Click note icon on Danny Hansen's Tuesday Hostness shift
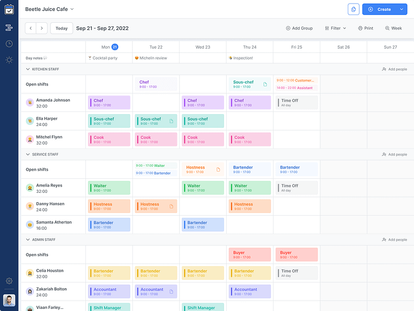The image size is (414, 311). pyautogui.click(x=171, y=206)
